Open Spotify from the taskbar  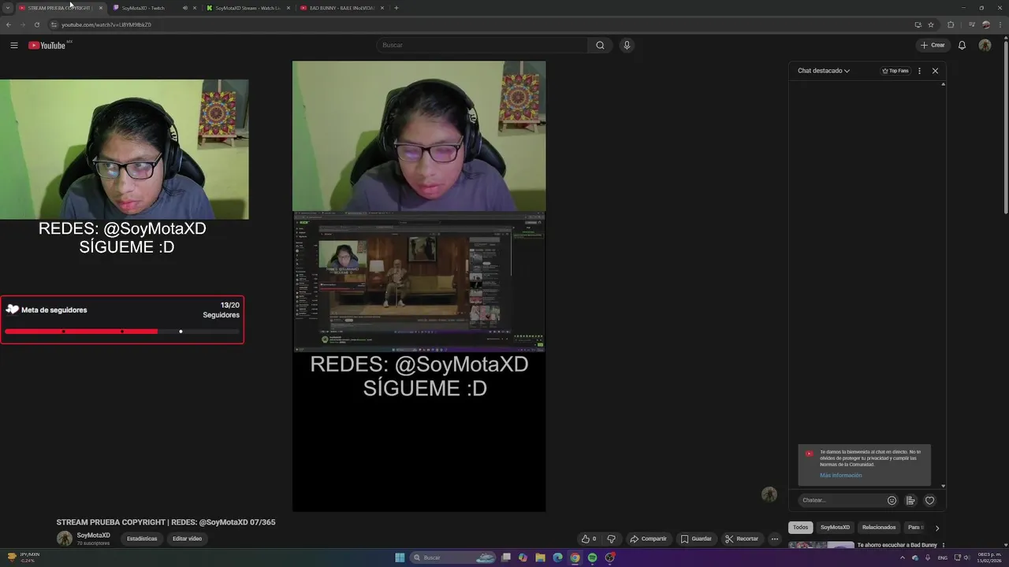pos(592,558)
